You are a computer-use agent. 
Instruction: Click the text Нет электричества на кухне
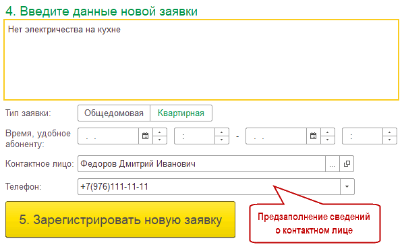64,30
